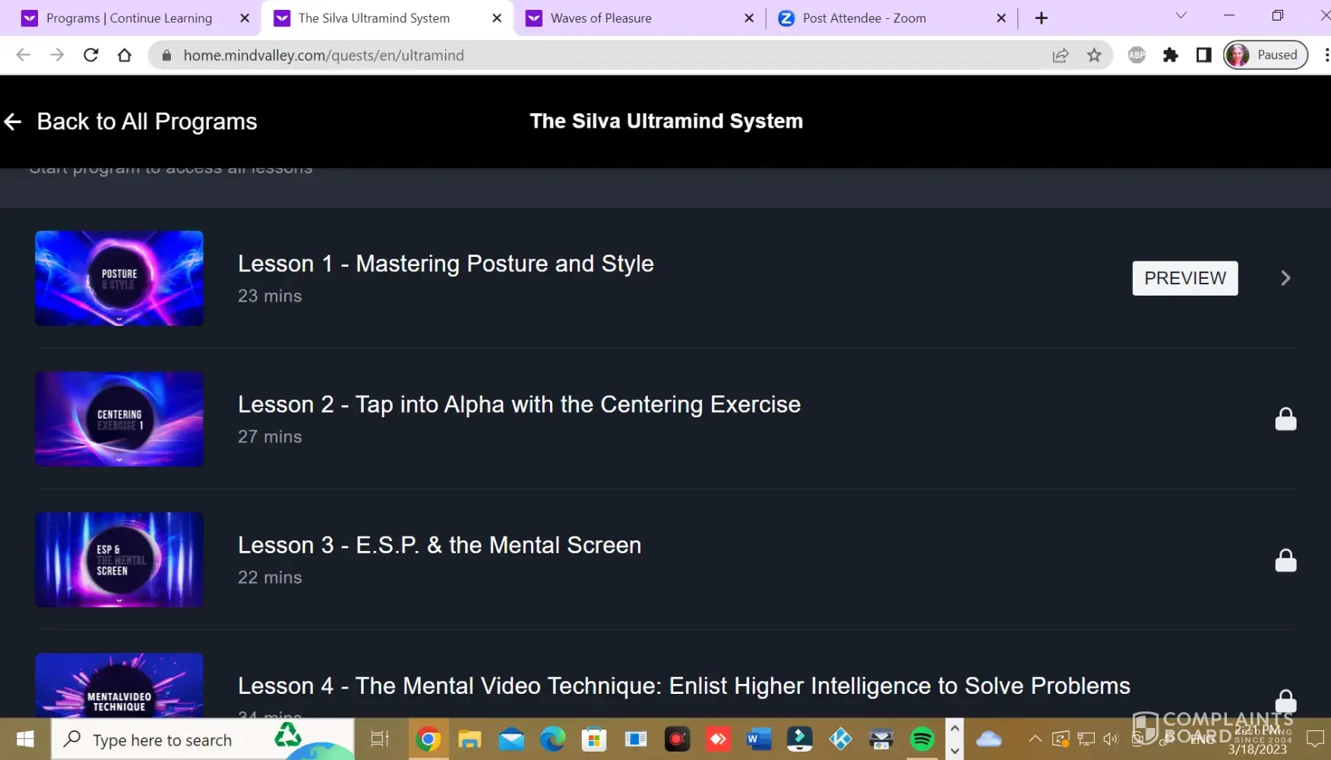The width and height of the screenshot is (1331, 760).
Task: Open the AdBlock Plus extension
Action: pos(1137,55)
